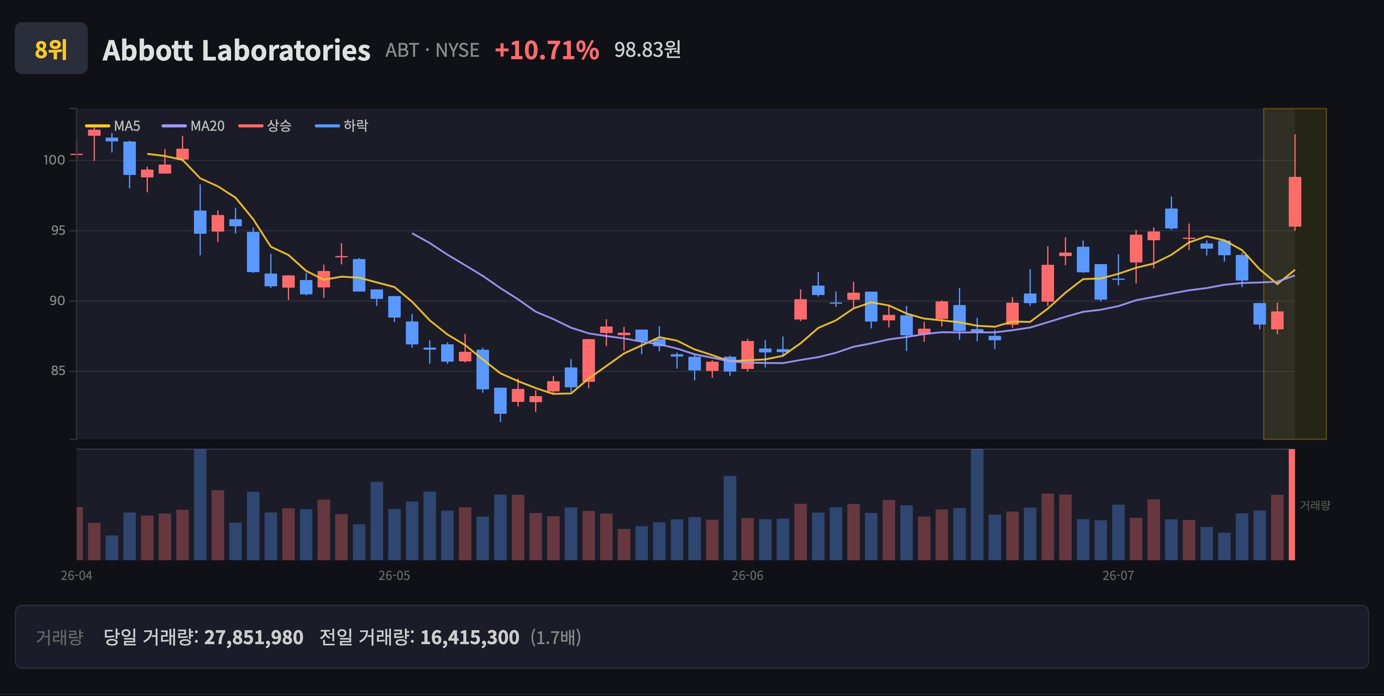Click the 26-05 date axis label
Viewport: 1384px width, 696px height.
coord(394,576)
